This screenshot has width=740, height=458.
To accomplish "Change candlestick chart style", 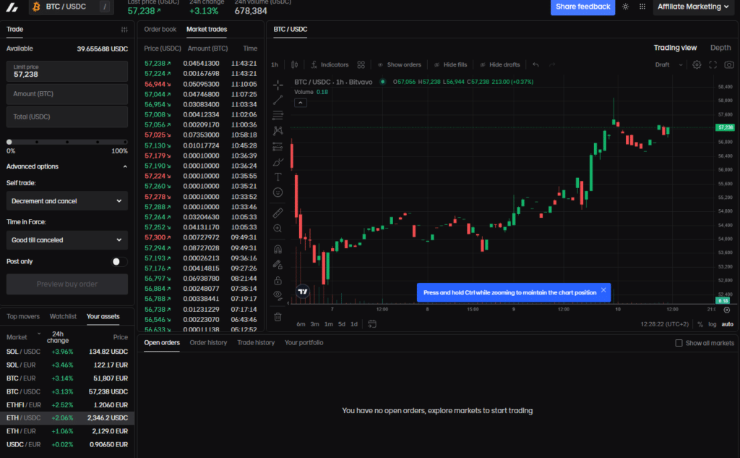I will [295, 64].
